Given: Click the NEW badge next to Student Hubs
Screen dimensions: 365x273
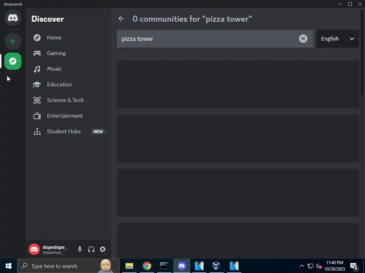Looking at the screenshot, I should [98, 132].
